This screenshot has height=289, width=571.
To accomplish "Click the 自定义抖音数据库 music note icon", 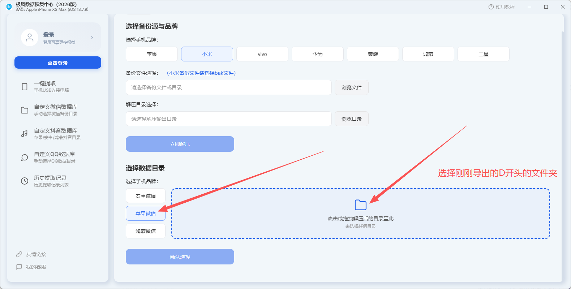I will click(x=25, y=134).
